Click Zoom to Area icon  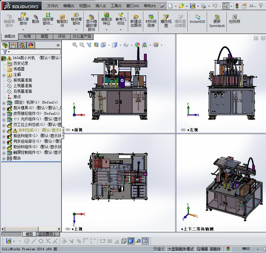coord(82,45)
